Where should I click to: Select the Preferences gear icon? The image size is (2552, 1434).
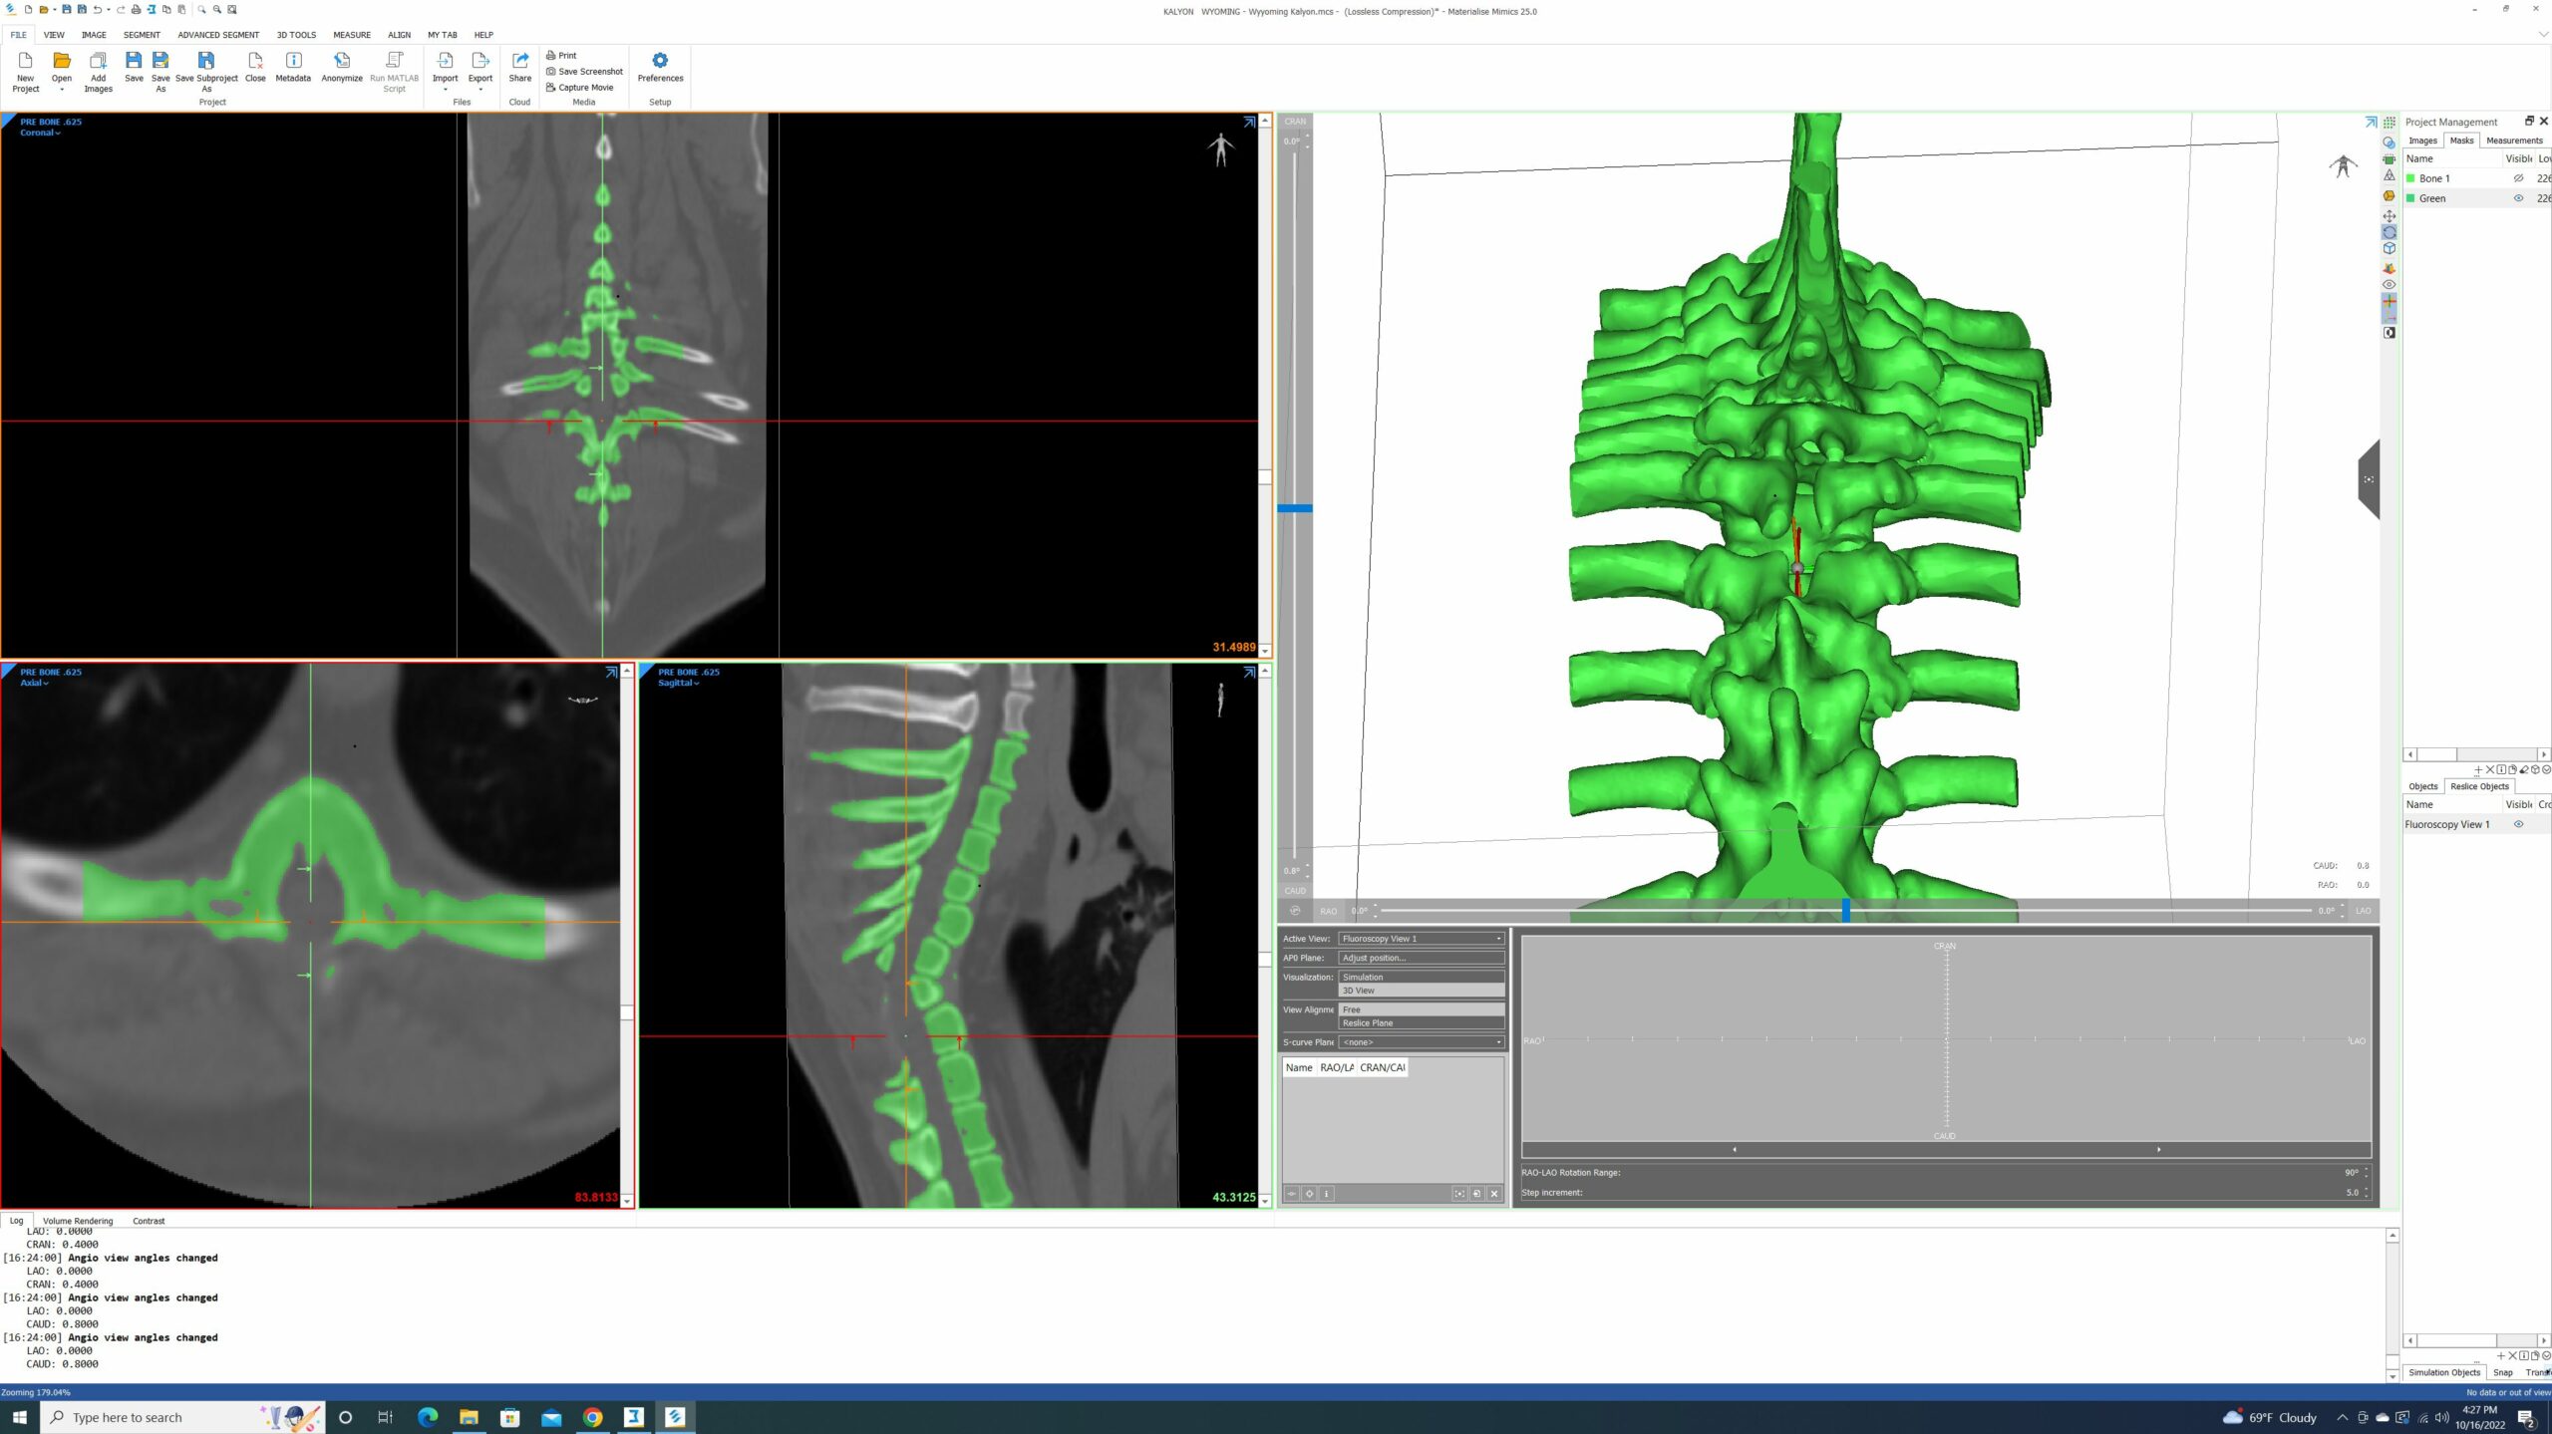click(660, 62)
